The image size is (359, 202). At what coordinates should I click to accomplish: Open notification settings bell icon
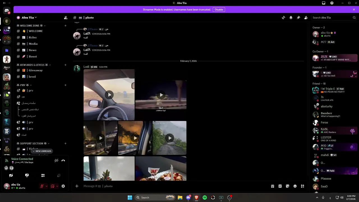[291, 17]
